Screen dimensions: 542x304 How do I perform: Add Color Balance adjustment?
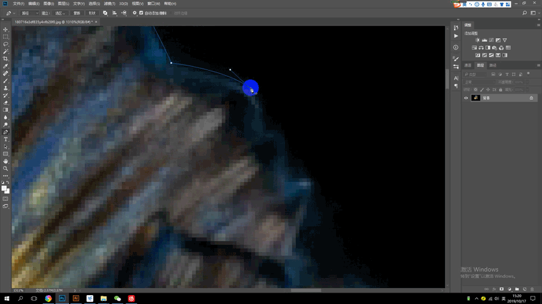coord(481,48)
